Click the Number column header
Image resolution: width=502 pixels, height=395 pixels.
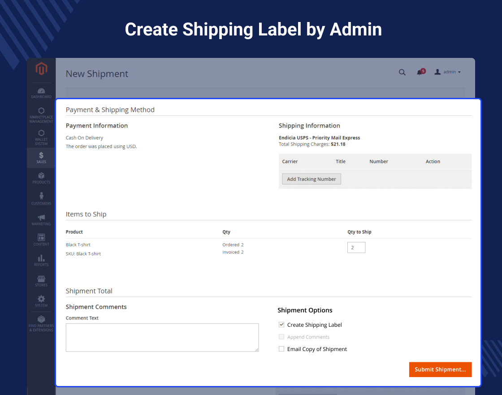click(379, 162)
